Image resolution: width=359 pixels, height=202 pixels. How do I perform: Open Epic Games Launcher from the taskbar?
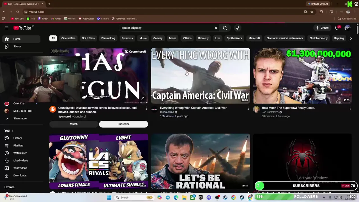click(201, 198)
